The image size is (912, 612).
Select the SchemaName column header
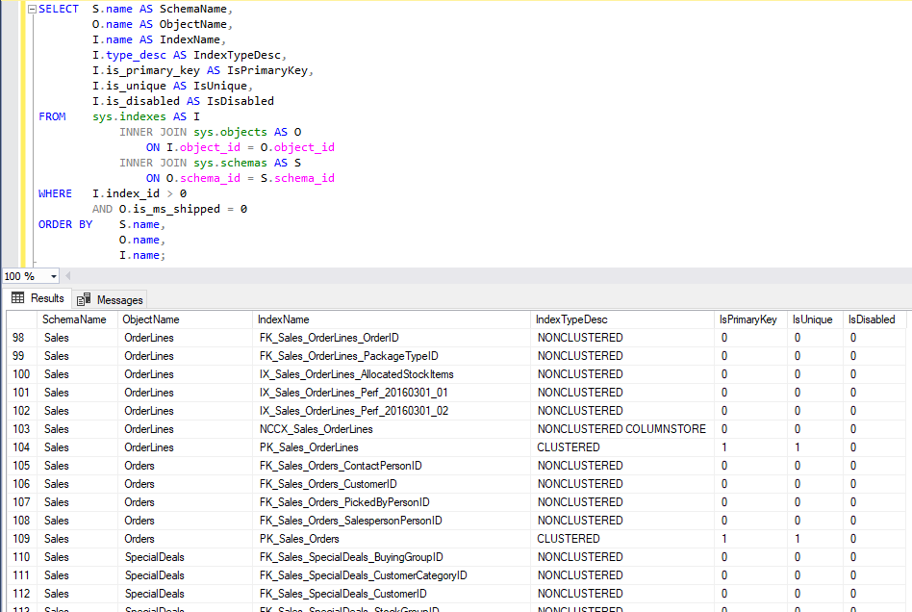coord(74,319)
